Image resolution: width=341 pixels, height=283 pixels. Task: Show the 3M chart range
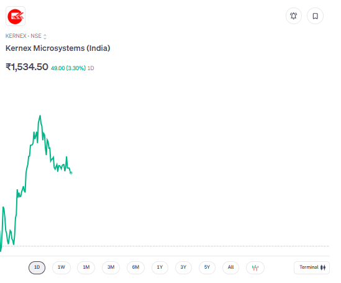click(x=111, y=267)
